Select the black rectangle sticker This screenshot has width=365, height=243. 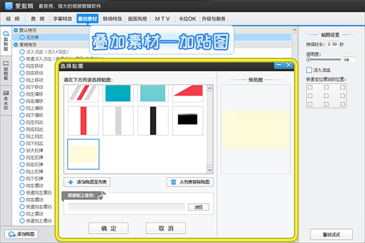(x=188, y=121)
